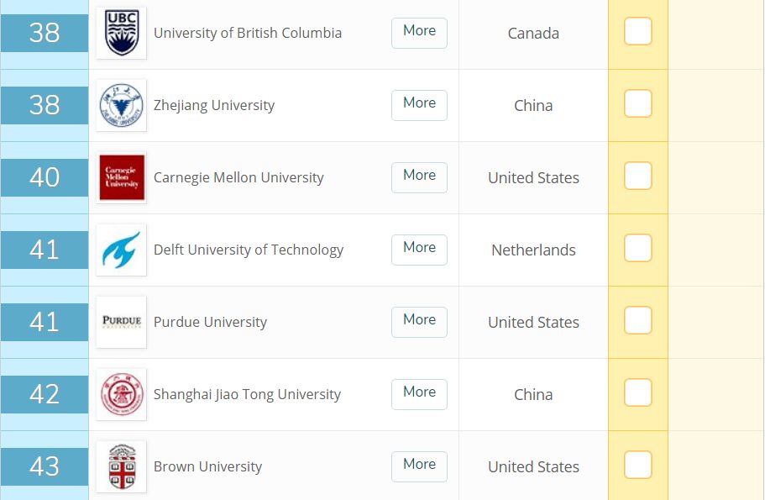This screenshot has width=765, height=500.
Task: Open More for Carnegie Mellon University
Action: (419, 176)
